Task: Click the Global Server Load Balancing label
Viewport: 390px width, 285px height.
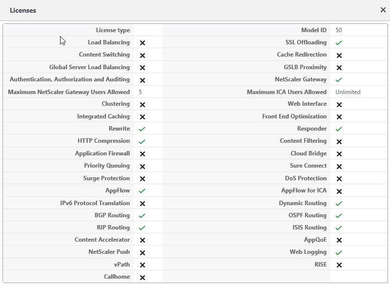Action: click(x=89, y=67)
